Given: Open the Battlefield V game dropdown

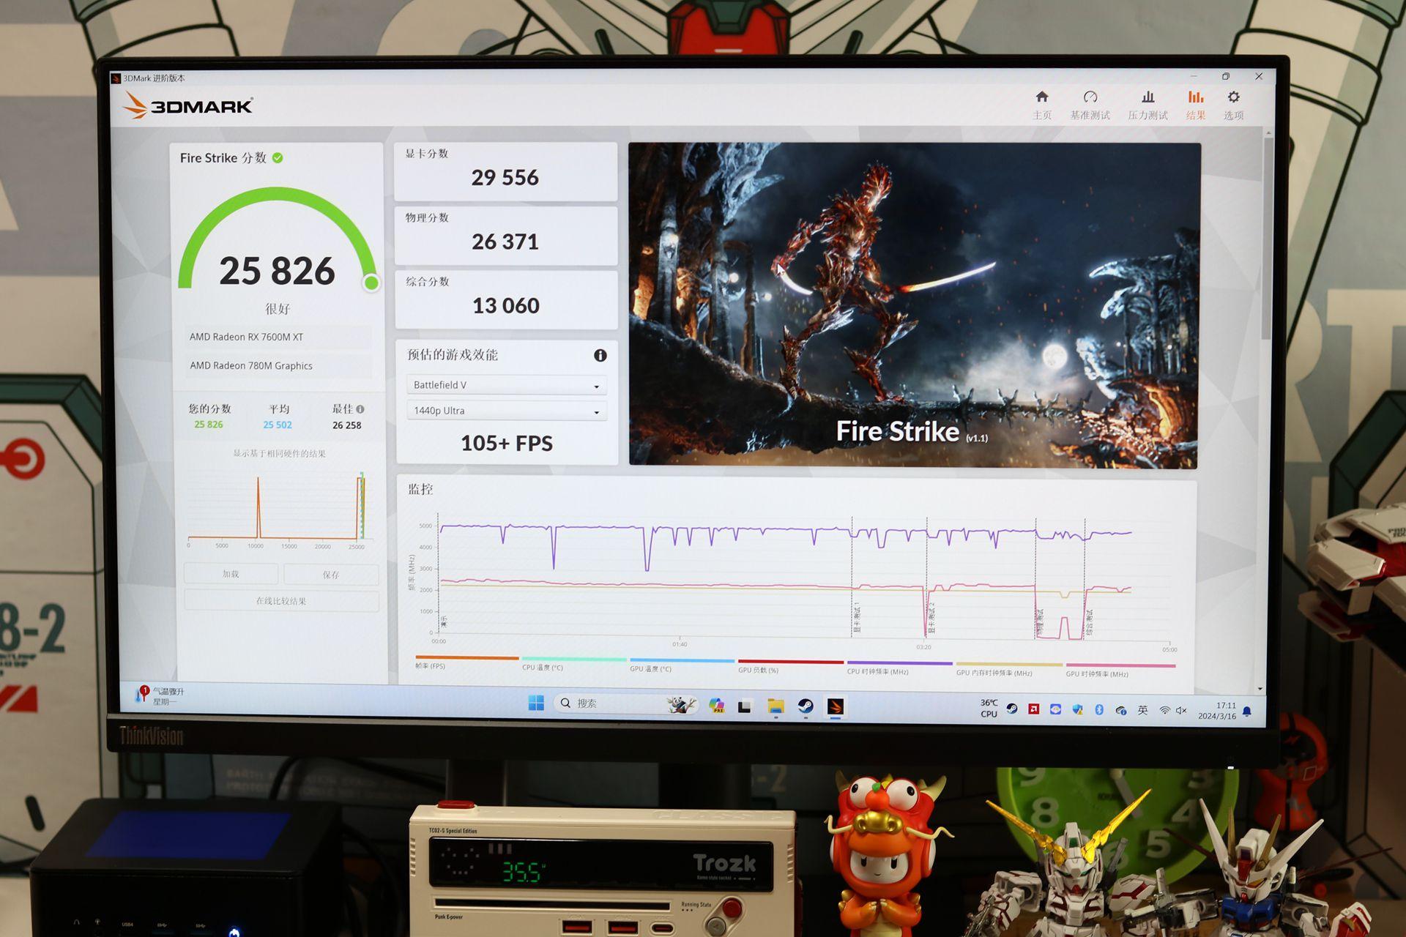Looking at the screenshot, I should pos(507,385).
